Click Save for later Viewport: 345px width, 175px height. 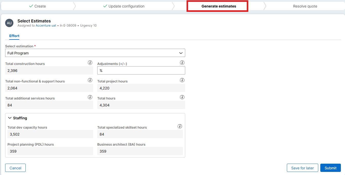point(302,168)
